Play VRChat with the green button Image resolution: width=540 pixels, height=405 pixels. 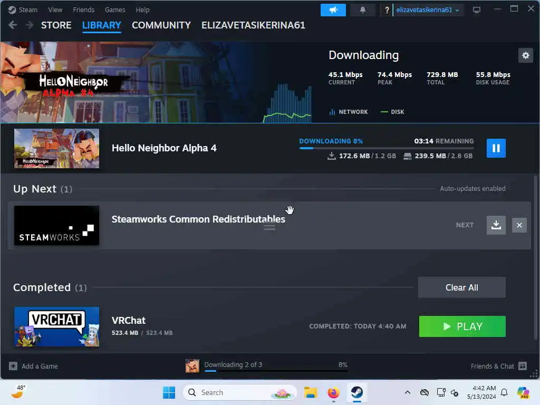(x=462, y=326)
